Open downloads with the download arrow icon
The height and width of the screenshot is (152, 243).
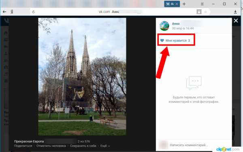(235, 12)
